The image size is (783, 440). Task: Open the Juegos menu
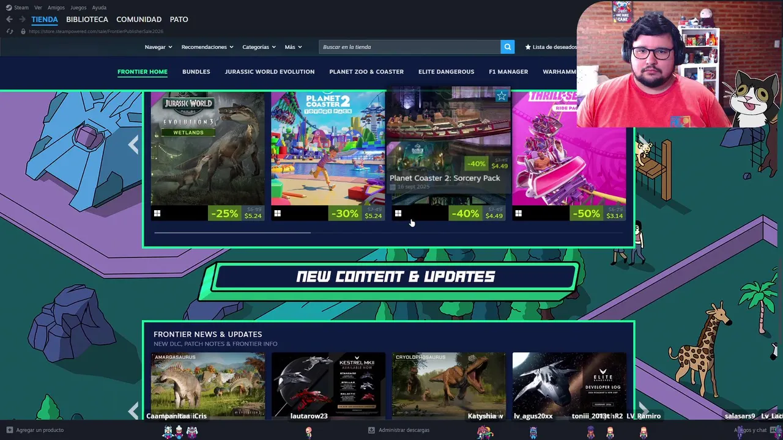point(78,7)
